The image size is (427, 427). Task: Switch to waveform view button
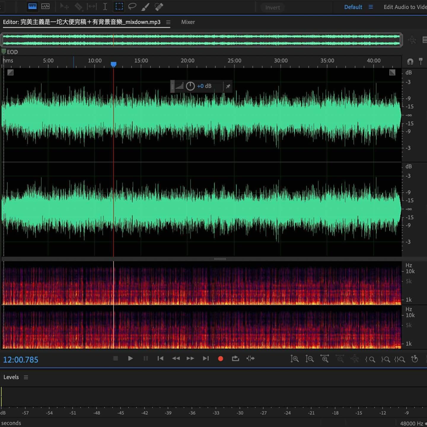(x=32, y=7)
